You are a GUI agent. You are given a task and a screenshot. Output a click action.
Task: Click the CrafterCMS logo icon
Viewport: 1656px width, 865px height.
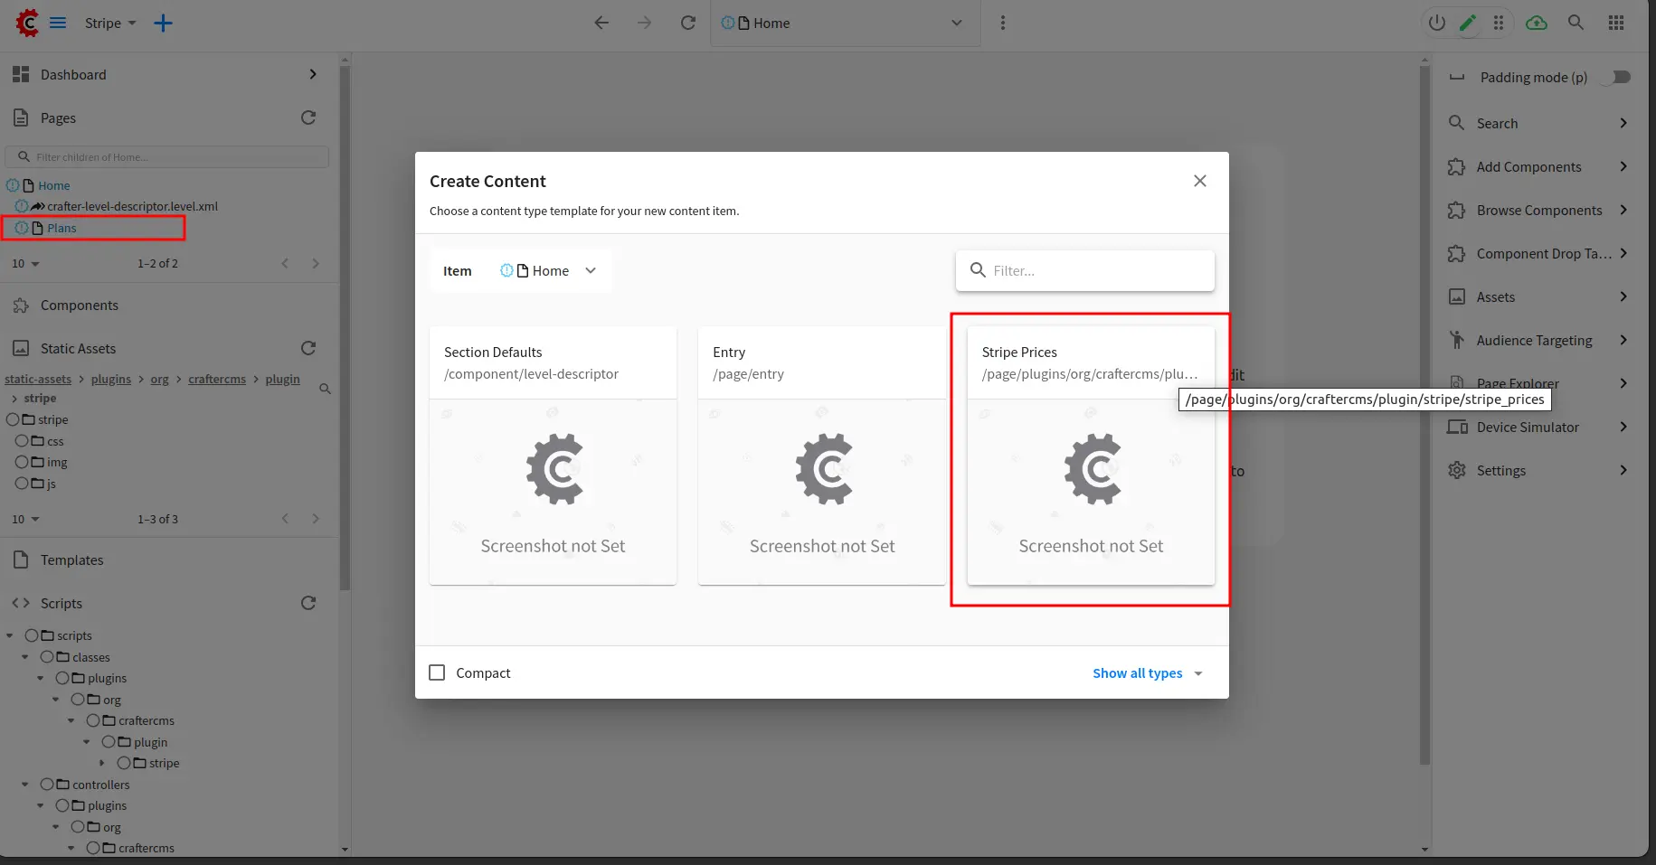pos(27,23)
